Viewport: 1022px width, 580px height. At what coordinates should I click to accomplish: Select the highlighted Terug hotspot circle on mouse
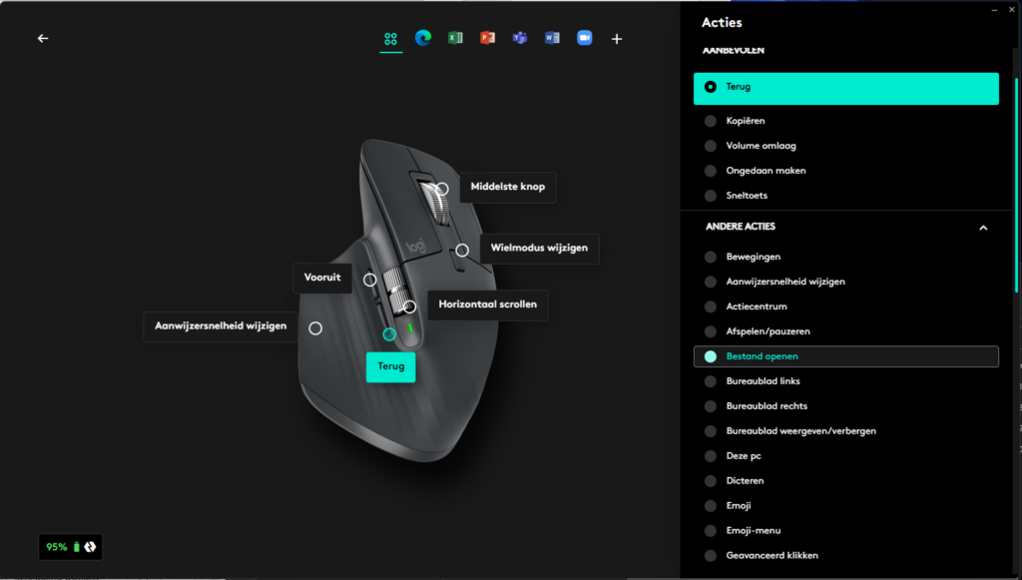click(x=389, y=334)
